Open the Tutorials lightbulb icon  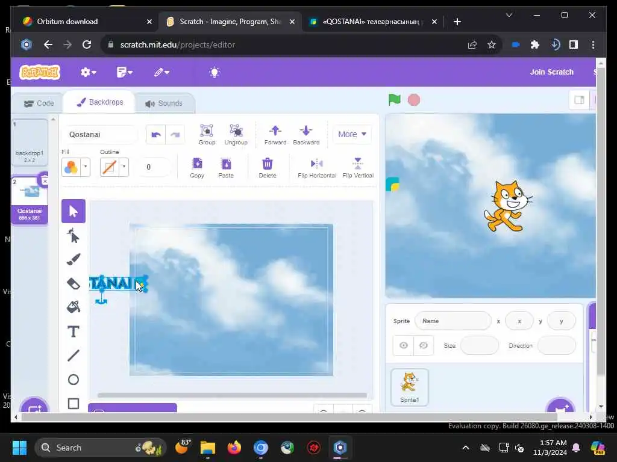coord(215,72)
